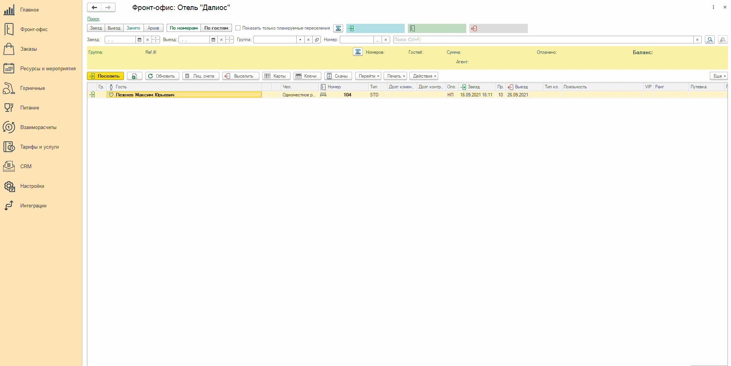Open Тарифы и услуги section
731x366 pixels.
point(39,147)
